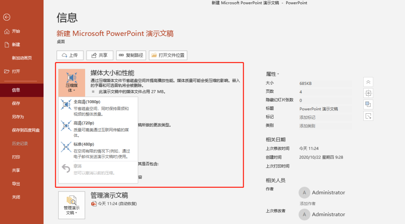Open the autosaved version 今天 11:24 file icon
Viewport: 405px width, 224px height.
[x=94, y=204]
